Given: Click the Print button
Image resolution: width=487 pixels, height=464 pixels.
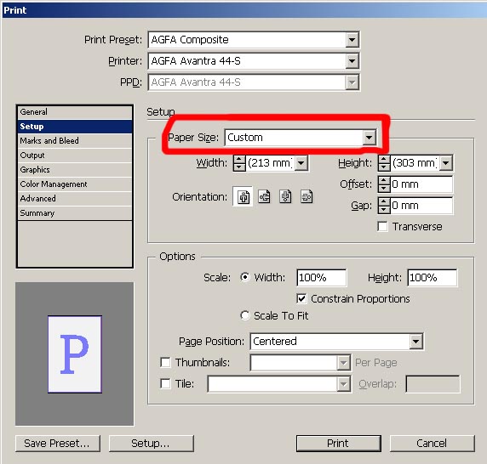Looking at the screenshot, I should 339,444.
